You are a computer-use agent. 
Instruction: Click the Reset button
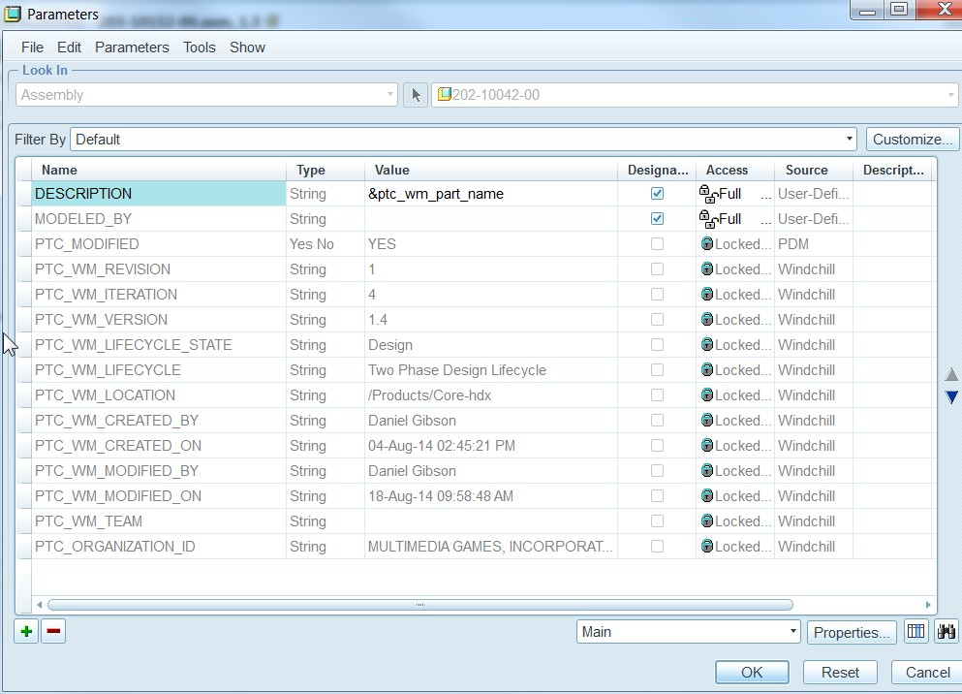click(x=840, y=673)
